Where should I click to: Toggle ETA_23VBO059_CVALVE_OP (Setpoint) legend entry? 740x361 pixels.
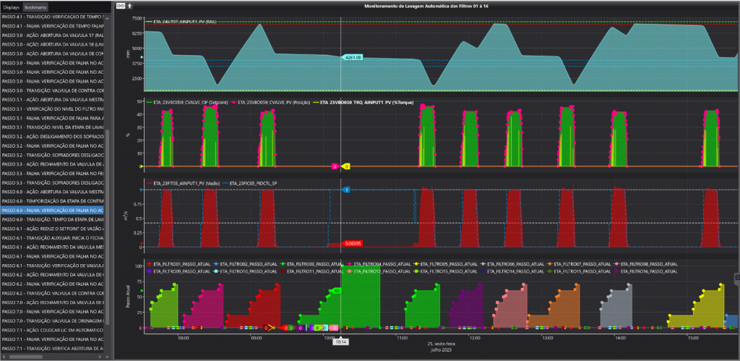[188, 103]
